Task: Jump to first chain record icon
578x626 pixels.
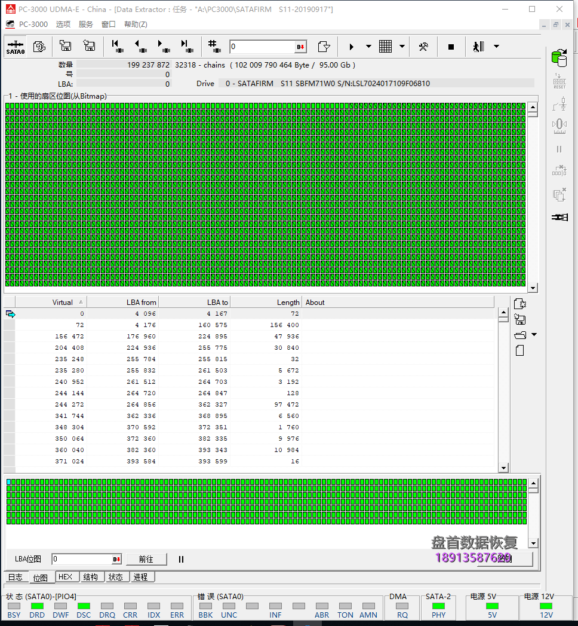Action: click(x=117, y=46)
